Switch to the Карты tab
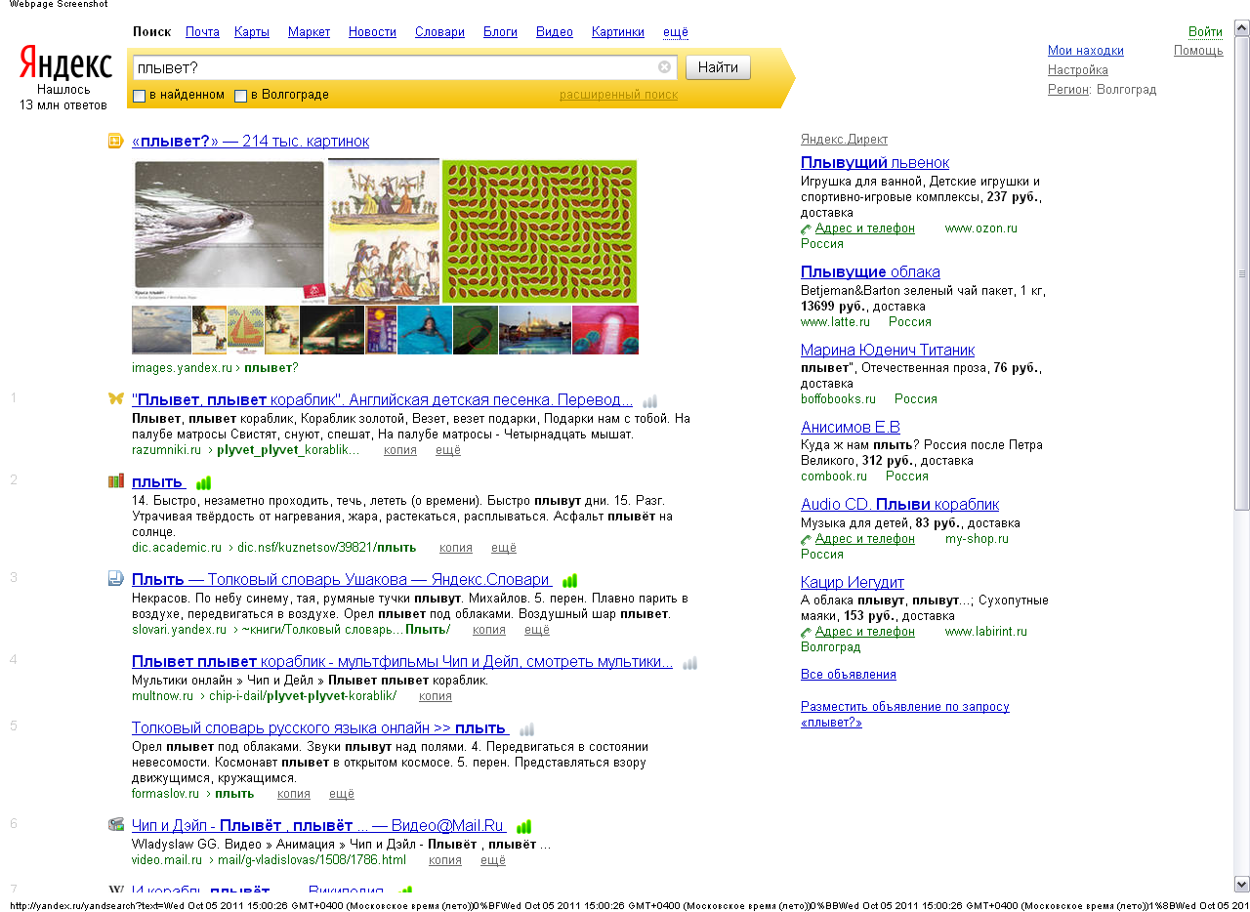 (x=252, y=32)
